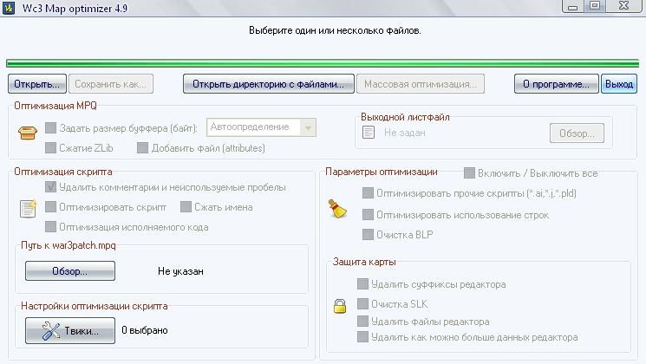This screenshot has width=646, height=364.
Task: Minimize the Wc3 Map optimizer window
Action: point(573,6)
